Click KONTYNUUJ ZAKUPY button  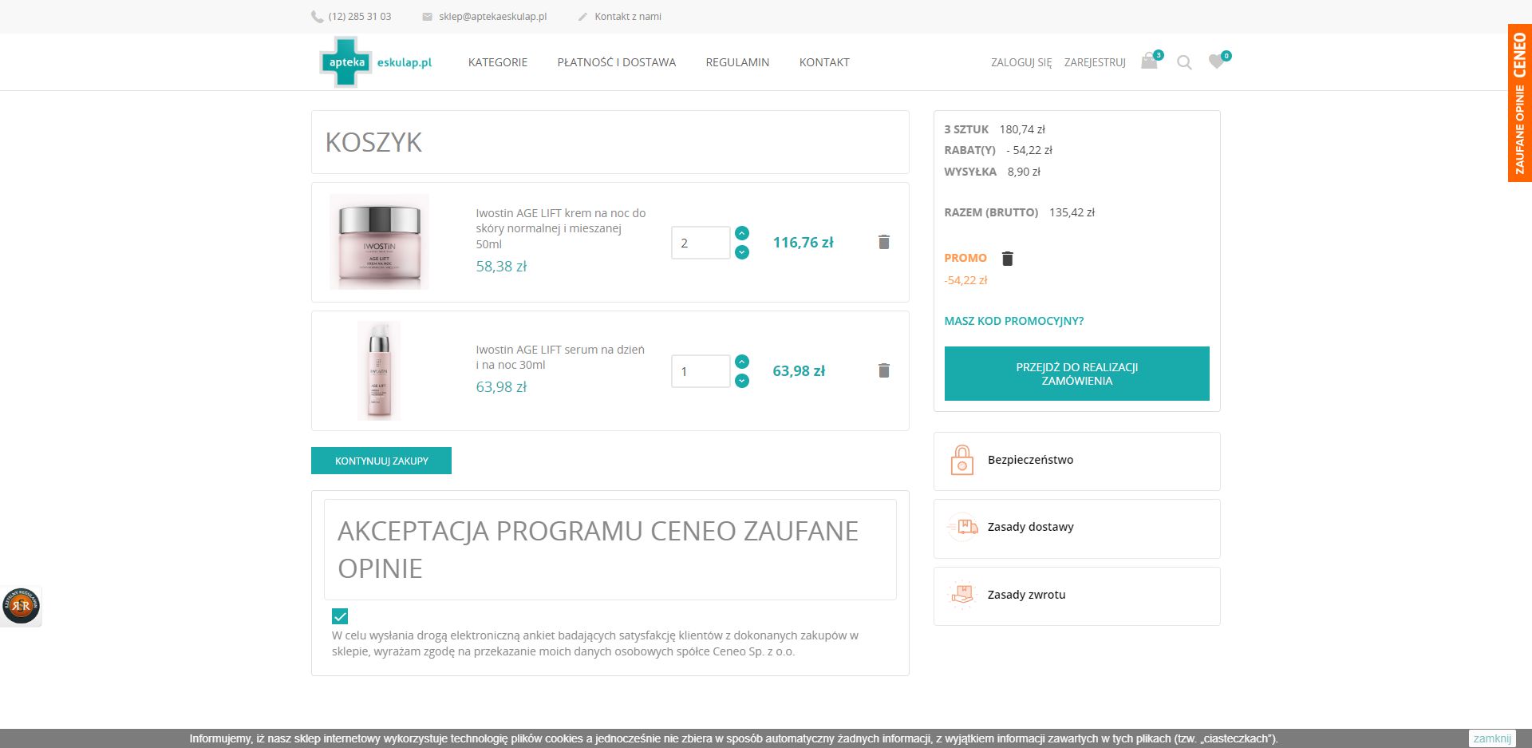[x=381, y=461]
